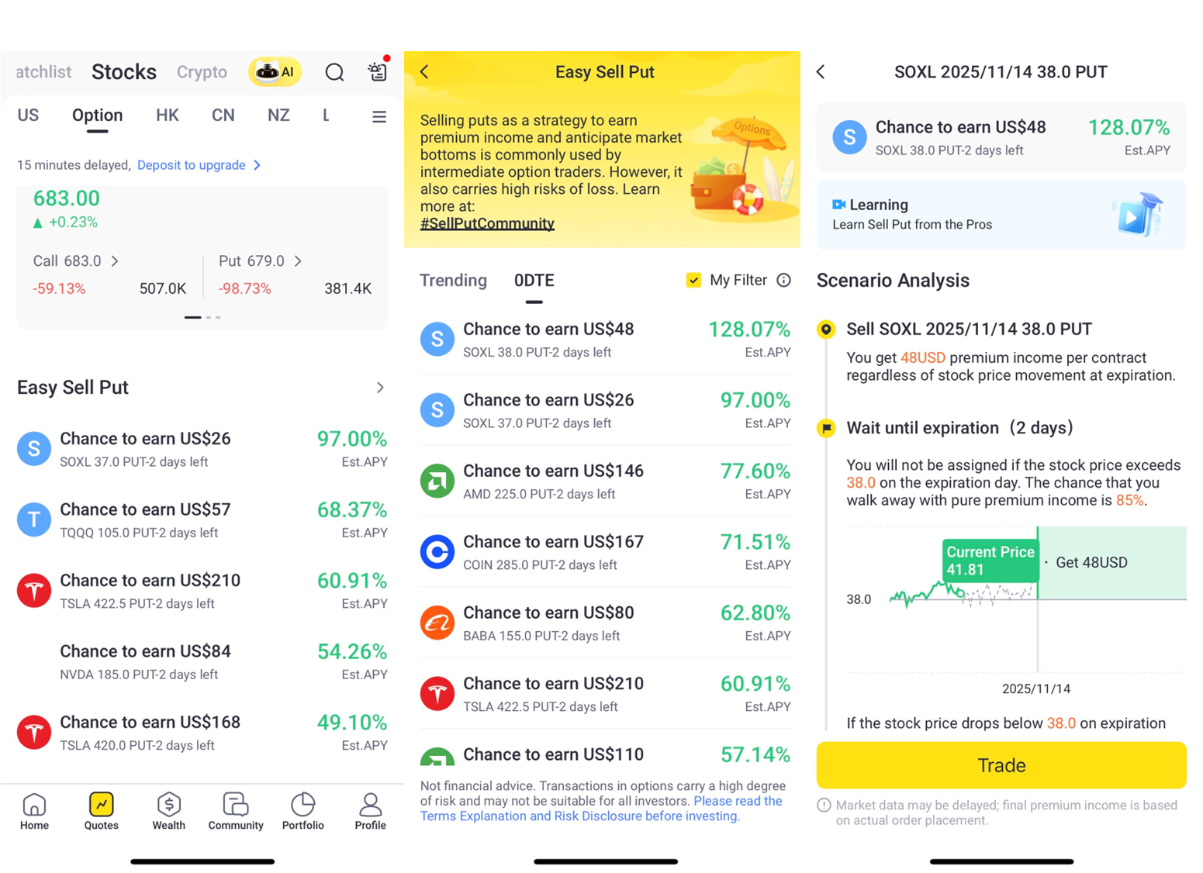Switch to the Trending tab
The image size is (1203, 873).
454,280
